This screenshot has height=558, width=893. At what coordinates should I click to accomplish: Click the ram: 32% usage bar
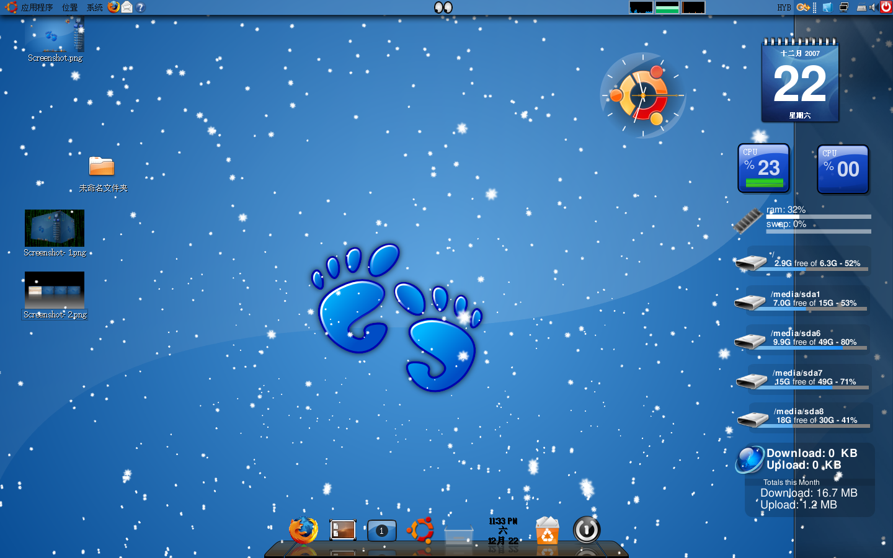pos(819,216)
